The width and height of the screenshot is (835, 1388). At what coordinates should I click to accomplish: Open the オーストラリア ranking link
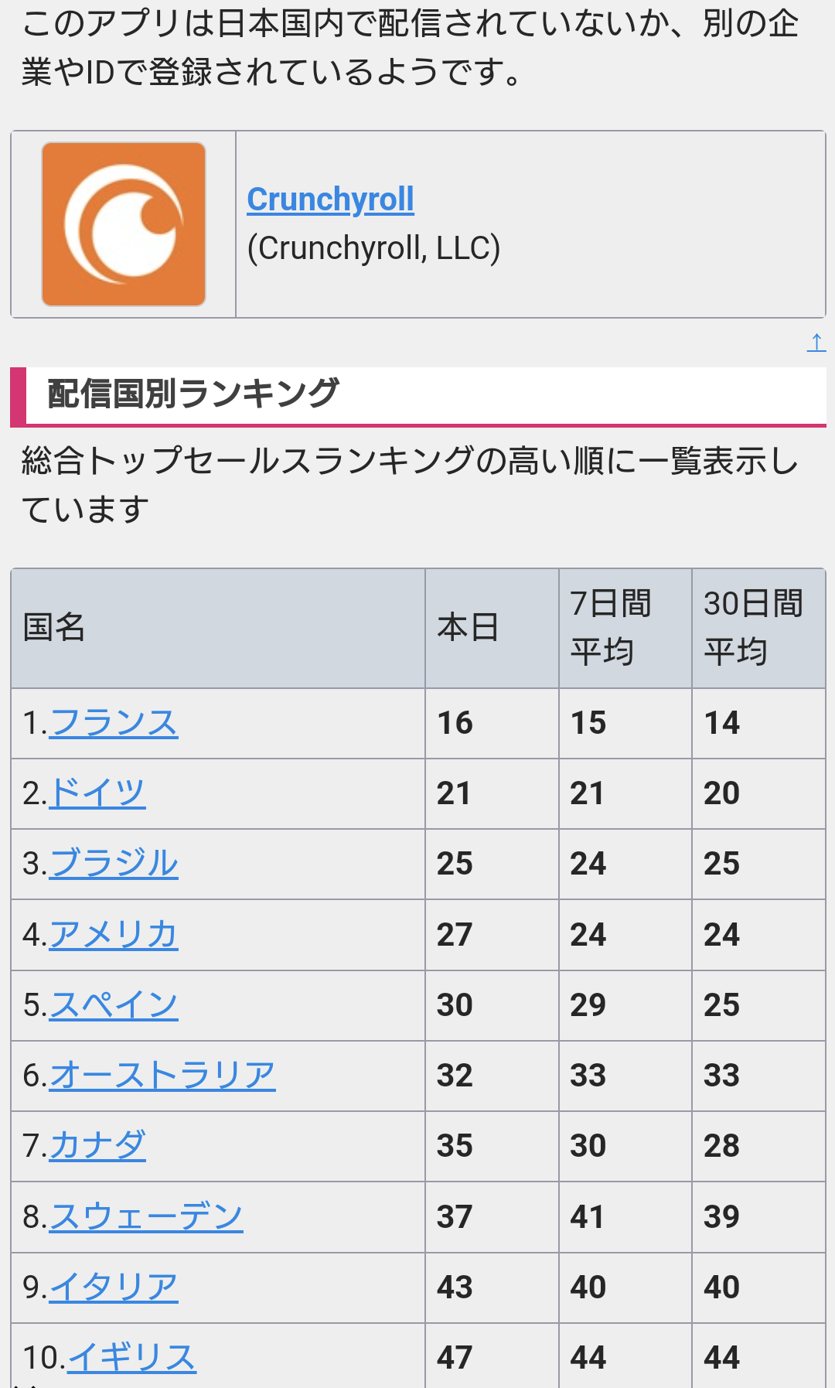[162, 1076]
